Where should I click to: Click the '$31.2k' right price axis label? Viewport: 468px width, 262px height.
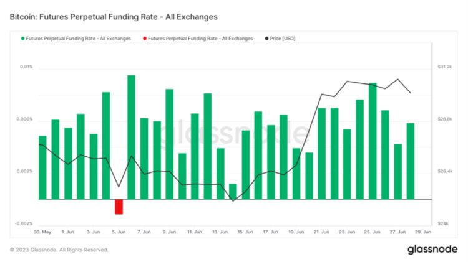445,67
